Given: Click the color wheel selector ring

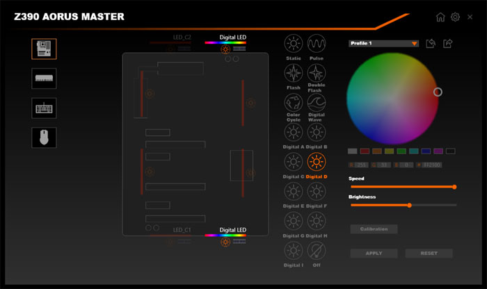Looking at the screenshot, I should pos(438,92).
